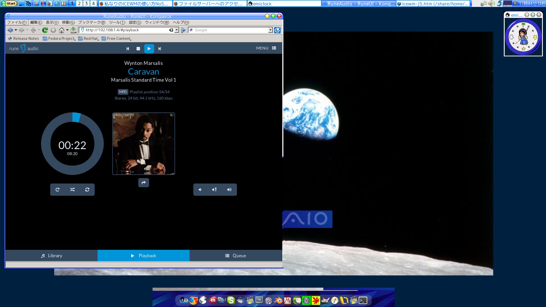Switch to the Queue tab
Screen dimensions: 546x307
point(236,256)
